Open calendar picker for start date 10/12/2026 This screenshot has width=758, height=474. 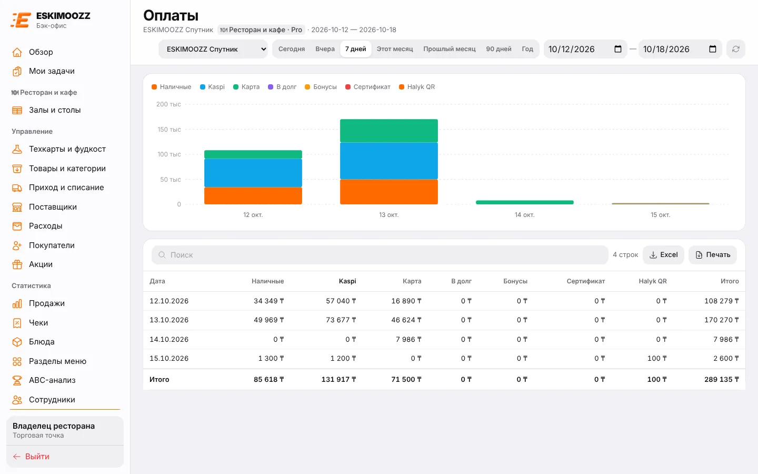point(618,49)
